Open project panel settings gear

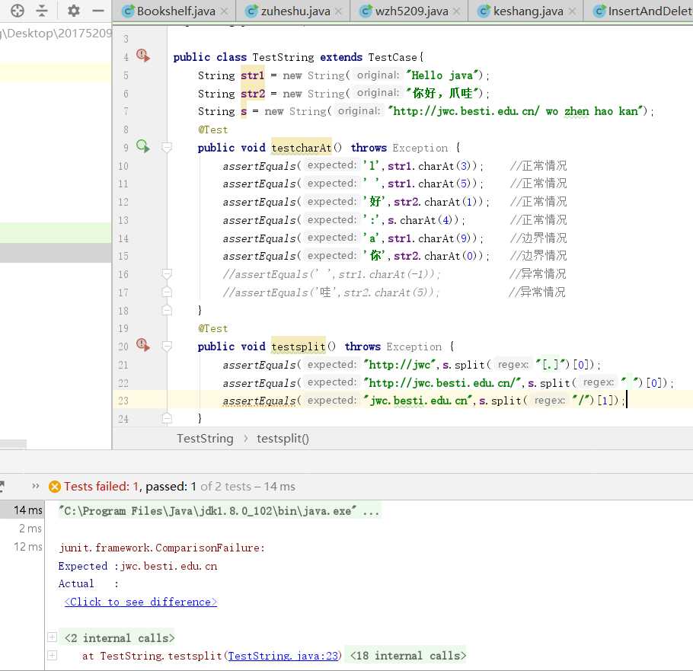pyautogui.click(x=73, y=11)
